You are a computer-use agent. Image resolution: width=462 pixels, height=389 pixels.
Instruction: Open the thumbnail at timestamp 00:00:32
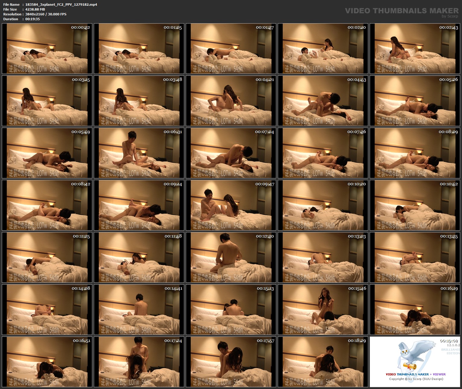pyautogui.click(x=47, y=49)
